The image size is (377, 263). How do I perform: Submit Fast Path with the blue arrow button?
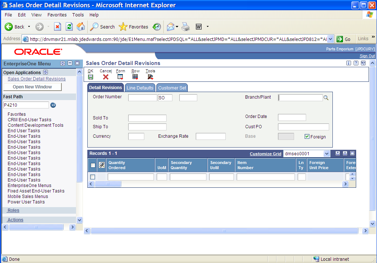(x=53, y=105)
